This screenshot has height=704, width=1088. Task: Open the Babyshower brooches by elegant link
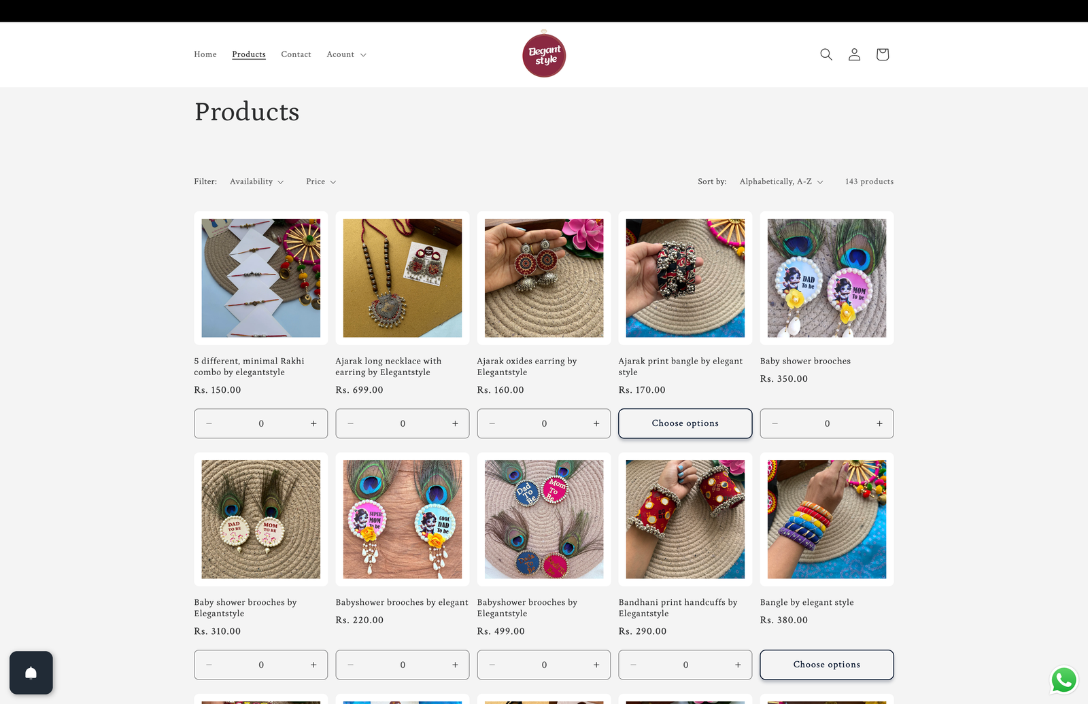coord(402,602)
